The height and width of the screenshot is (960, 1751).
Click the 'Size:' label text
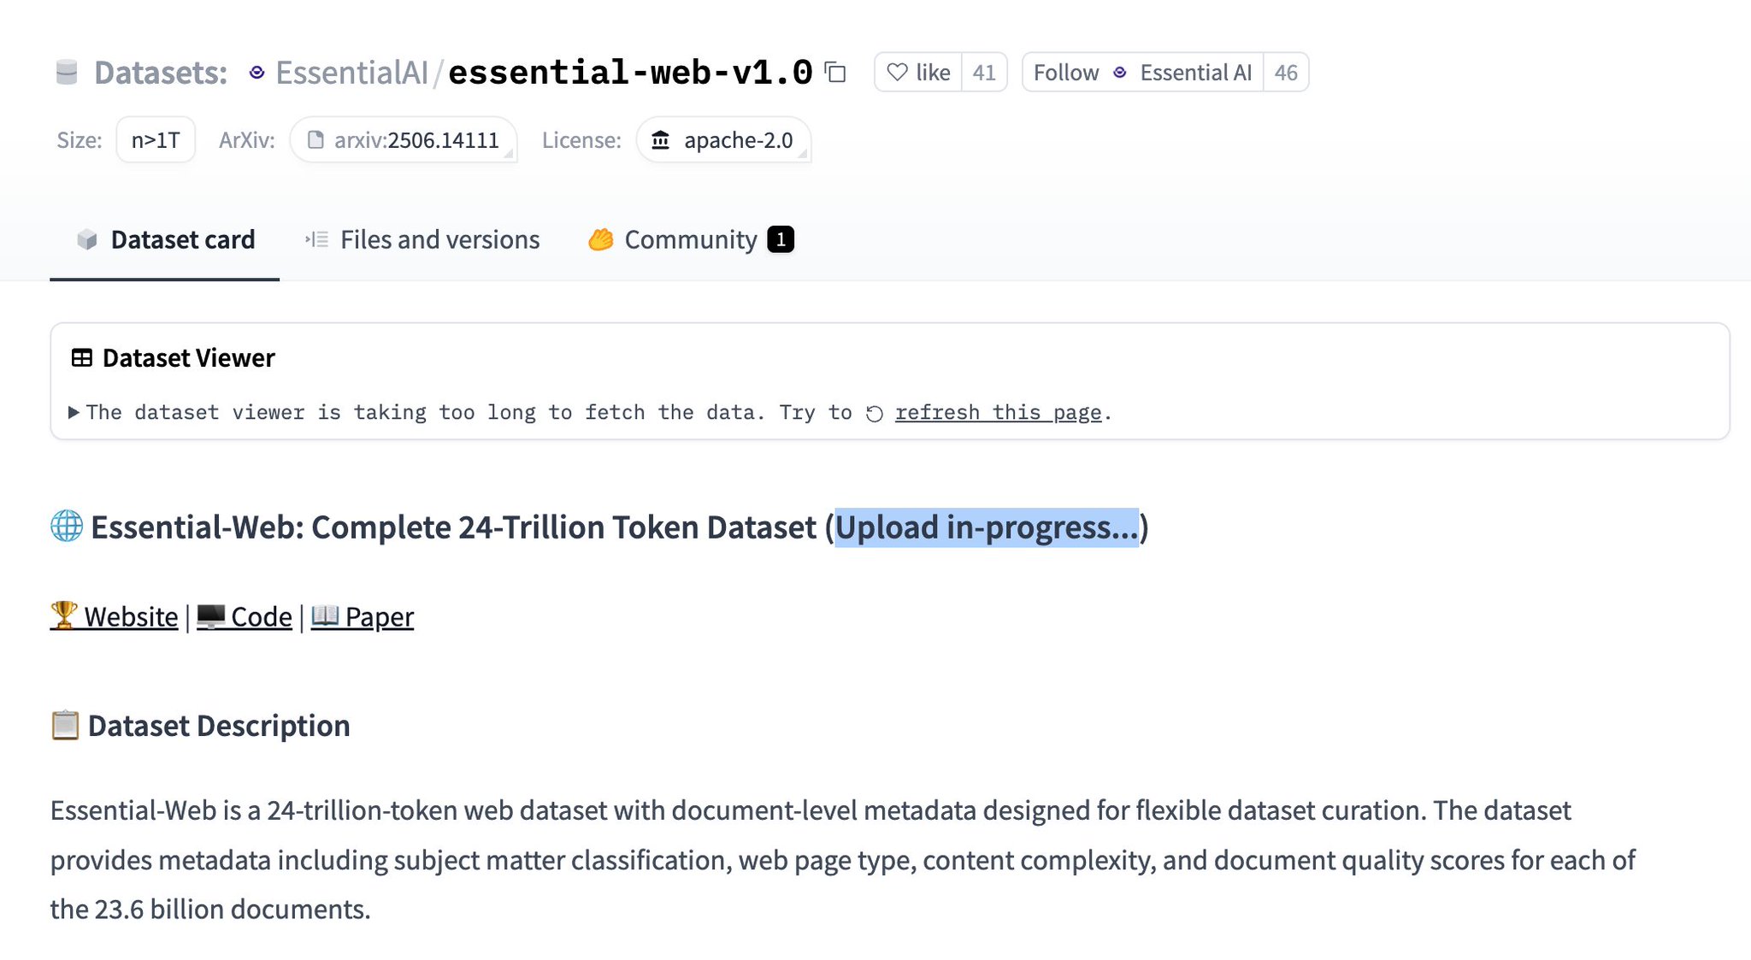[80, 140]
